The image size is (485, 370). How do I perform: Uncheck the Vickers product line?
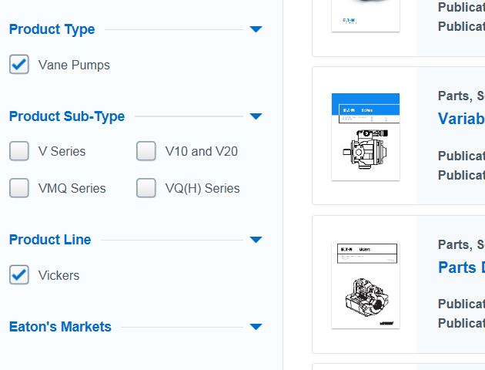(19, 275)
